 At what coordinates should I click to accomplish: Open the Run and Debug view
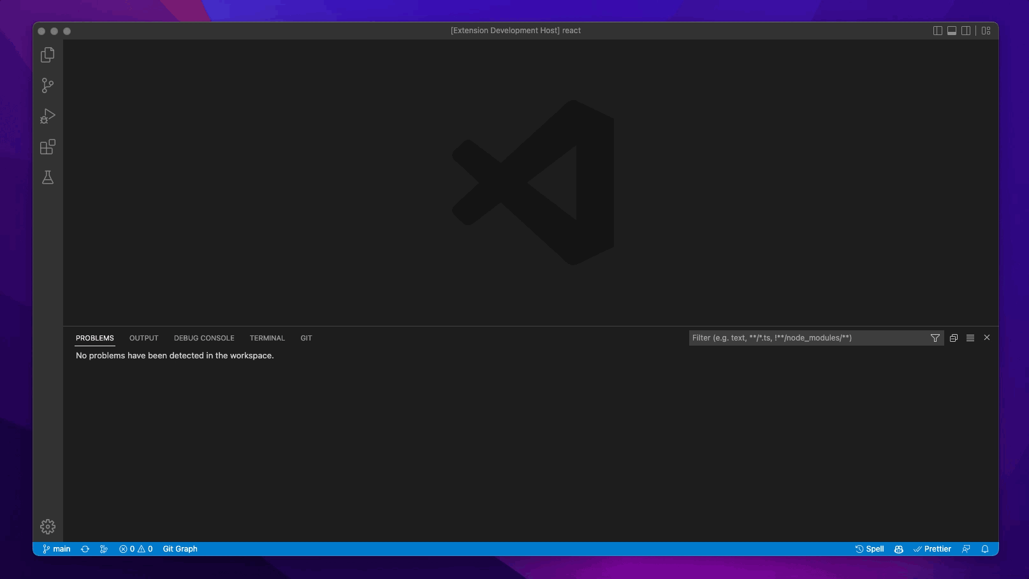(48, 116)
